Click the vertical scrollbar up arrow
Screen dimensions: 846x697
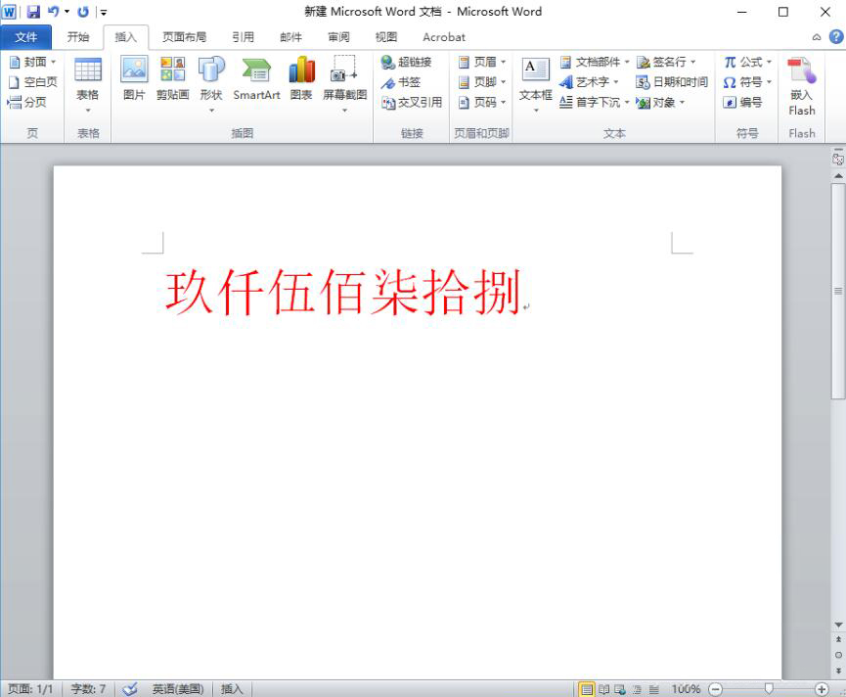tap(838, 176)
